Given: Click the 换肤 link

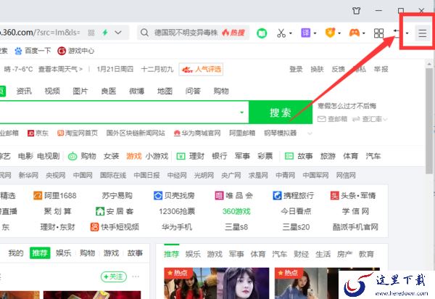Looking at the screenshot, I should point(317,69).
